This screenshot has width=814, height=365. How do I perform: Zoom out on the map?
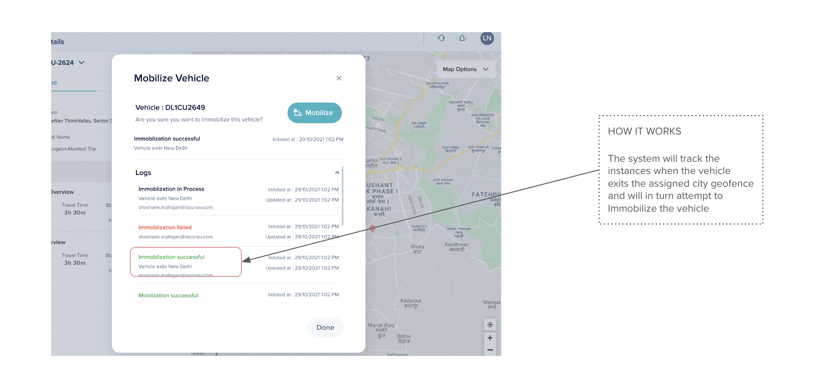point(490,350)
